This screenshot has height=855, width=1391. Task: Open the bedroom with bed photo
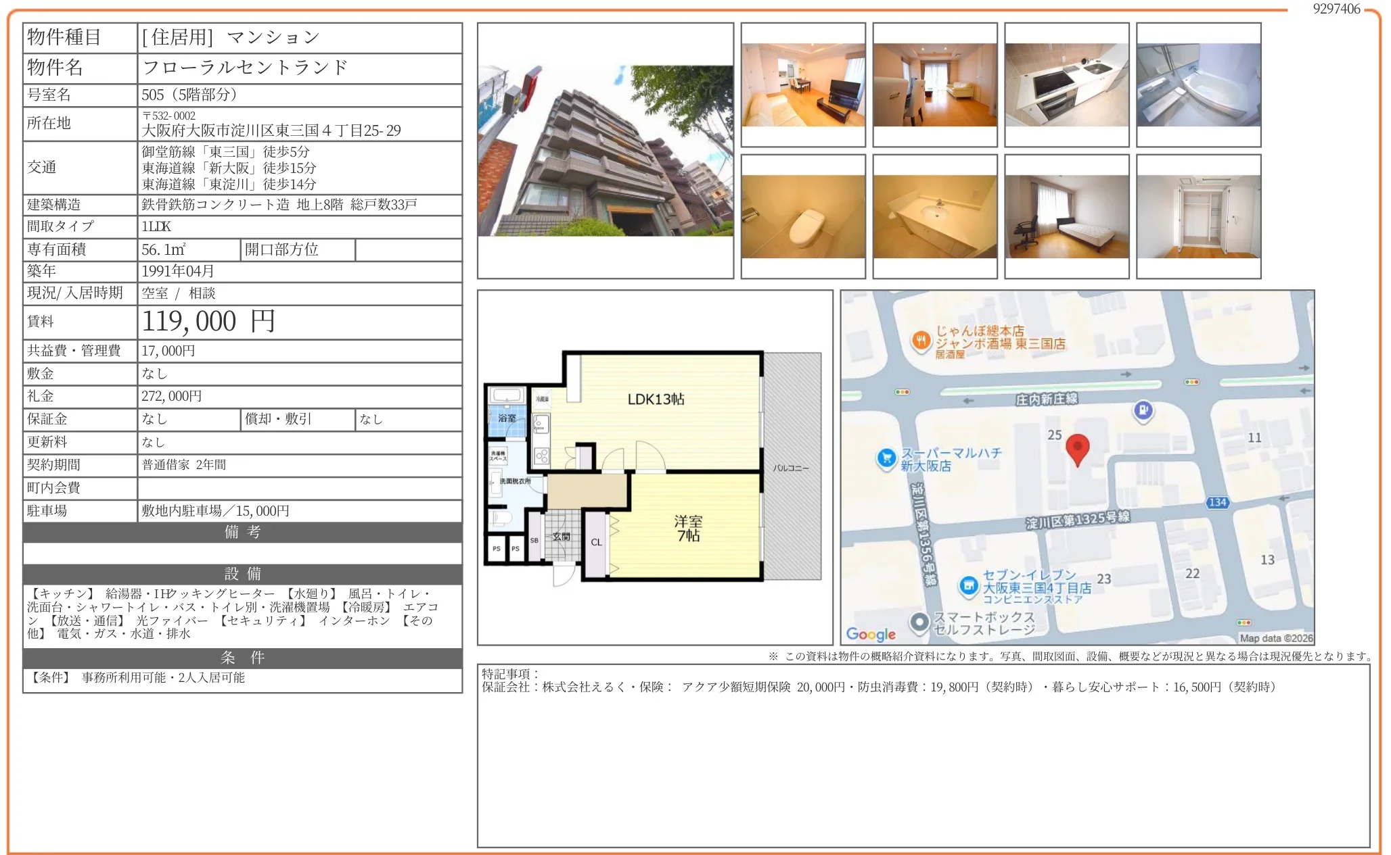(1066, 216)
